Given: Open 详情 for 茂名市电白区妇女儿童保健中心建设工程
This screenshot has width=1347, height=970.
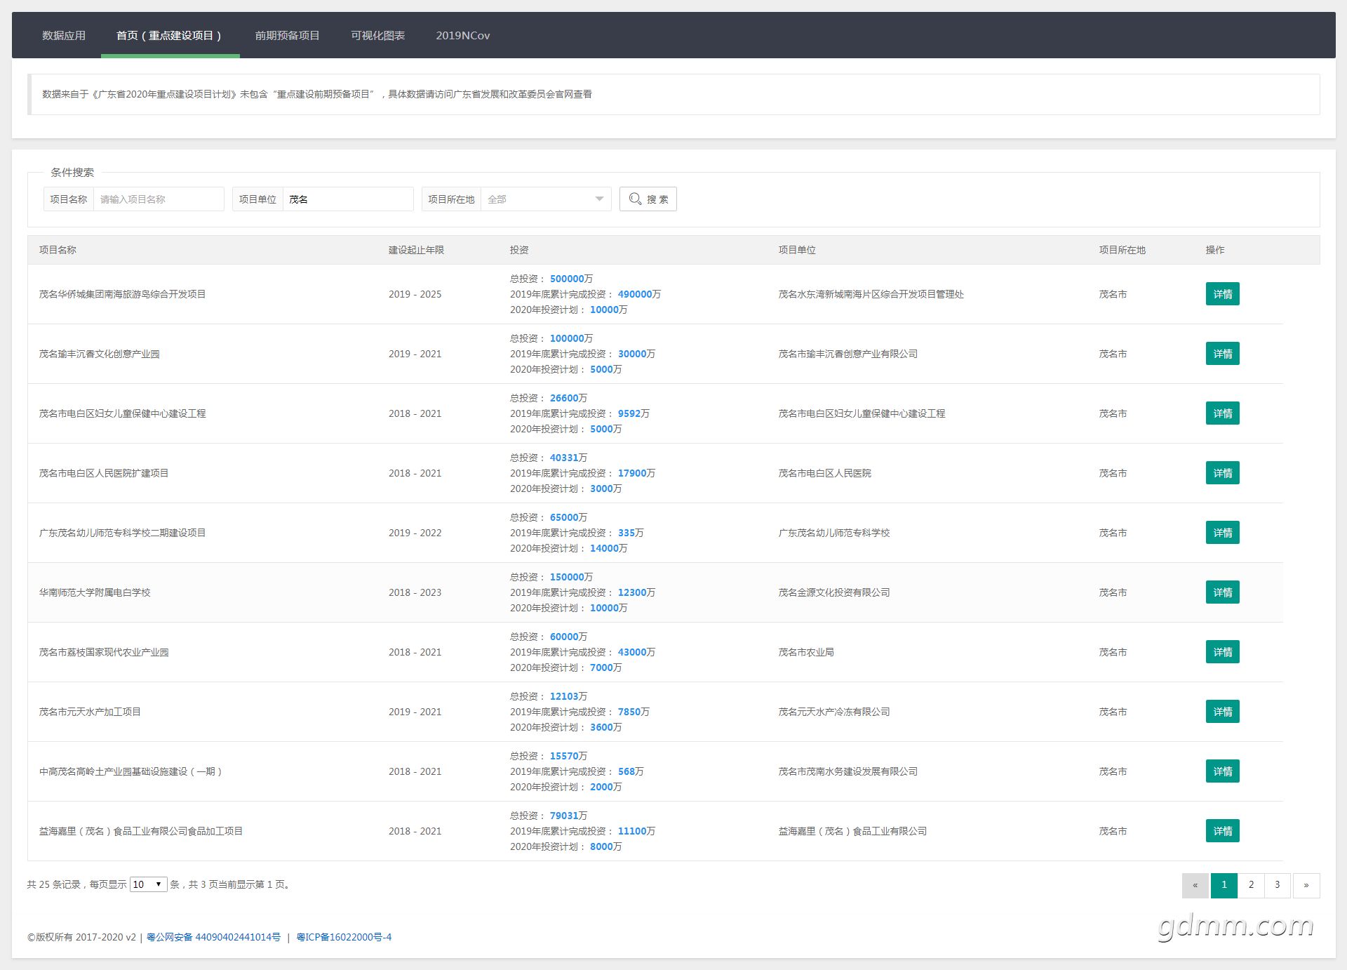Looking at the screenshot, I should pos(1222,413).
